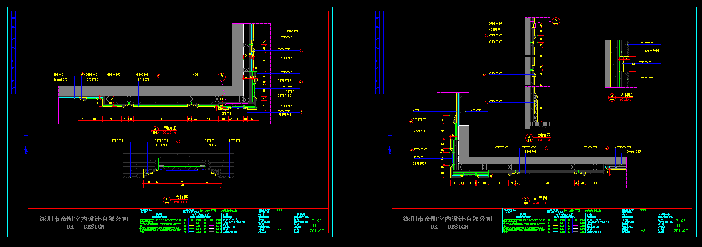Select the 8mm annotation label on right sheet
Viewport: 702px width, 247px height.
tap(633, 152)
